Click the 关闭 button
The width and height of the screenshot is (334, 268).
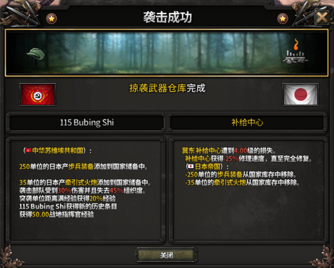coord(167,255)
